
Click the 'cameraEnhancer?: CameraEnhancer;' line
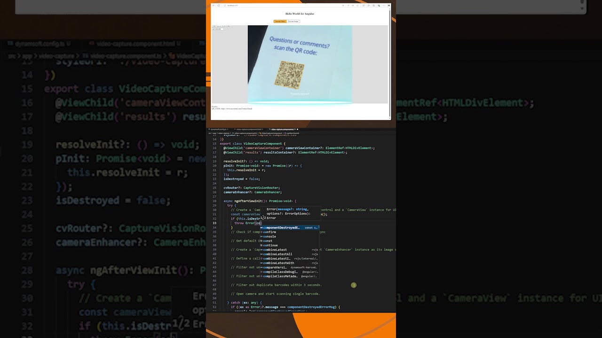click(x=253, y=192)
